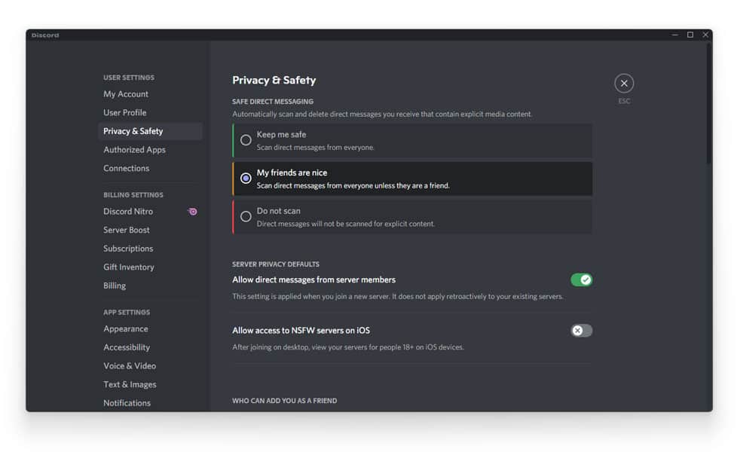737x452 pixels.
Task: Close settings with the ESC circle button
Action: click(x=624, y=84)
